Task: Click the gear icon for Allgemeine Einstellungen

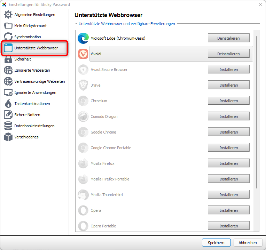Action: click(8, 15)
